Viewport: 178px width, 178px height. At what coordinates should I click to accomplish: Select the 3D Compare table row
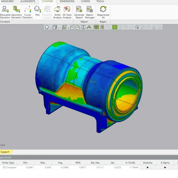(89, 167)
